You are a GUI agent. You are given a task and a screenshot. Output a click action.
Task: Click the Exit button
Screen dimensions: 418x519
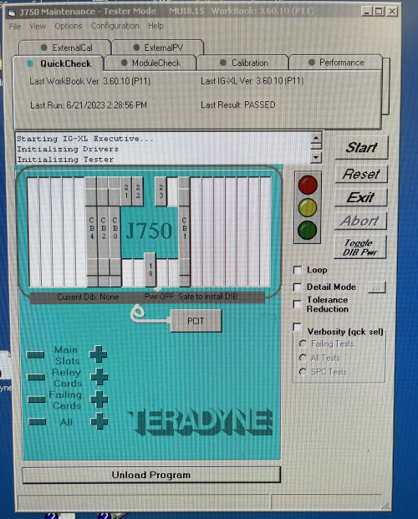click(x=360, y=197)
